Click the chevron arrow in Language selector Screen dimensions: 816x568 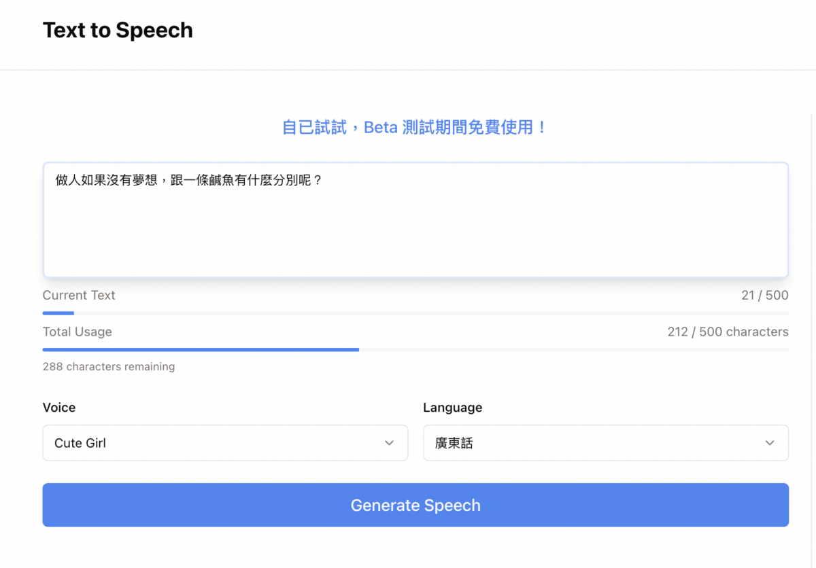click(770, 443)
